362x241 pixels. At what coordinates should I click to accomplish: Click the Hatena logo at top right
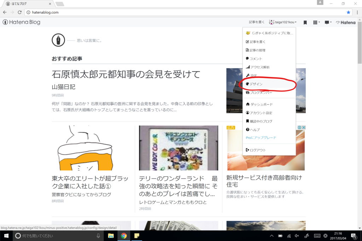pyautogui.click(x=345, y=22)
